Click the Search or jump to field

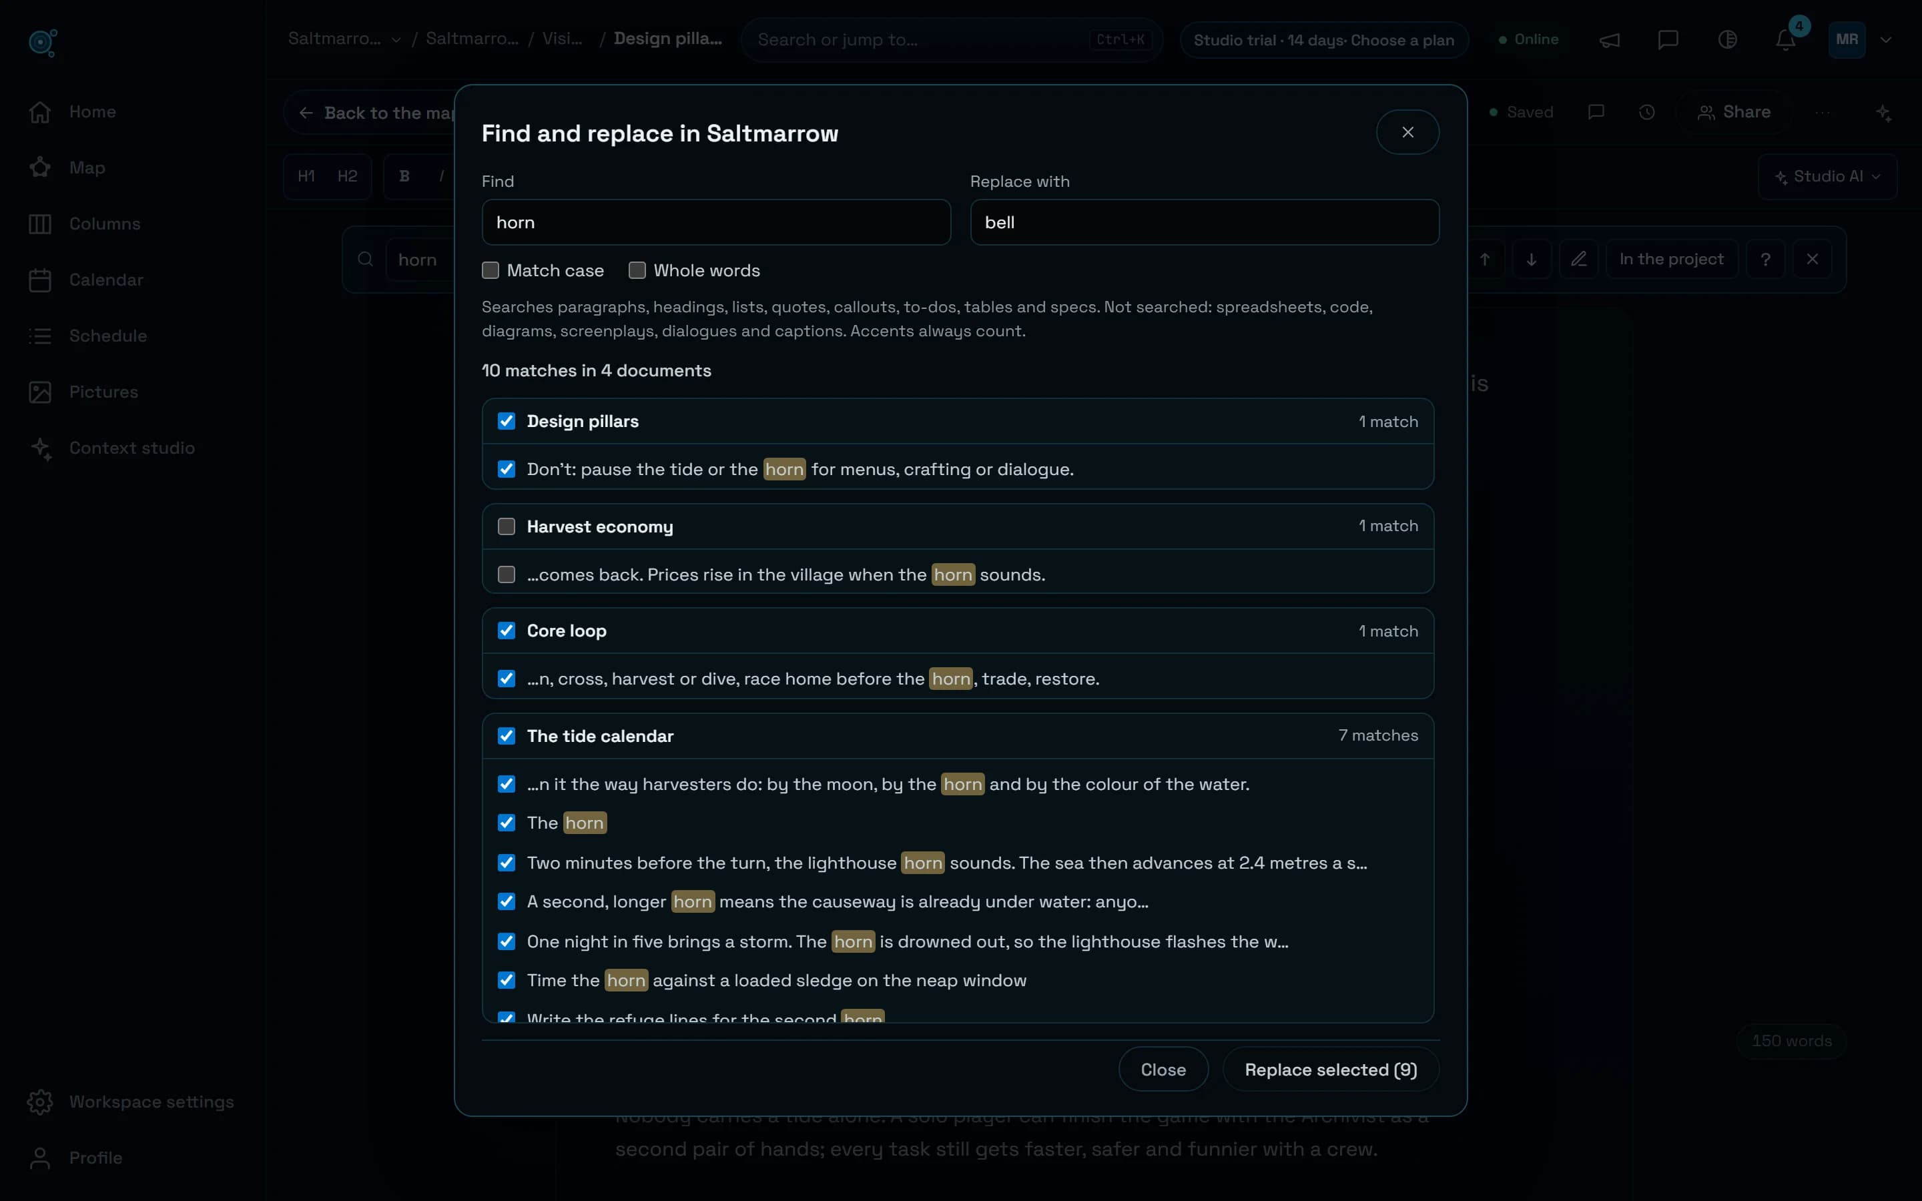click(952, 40)
